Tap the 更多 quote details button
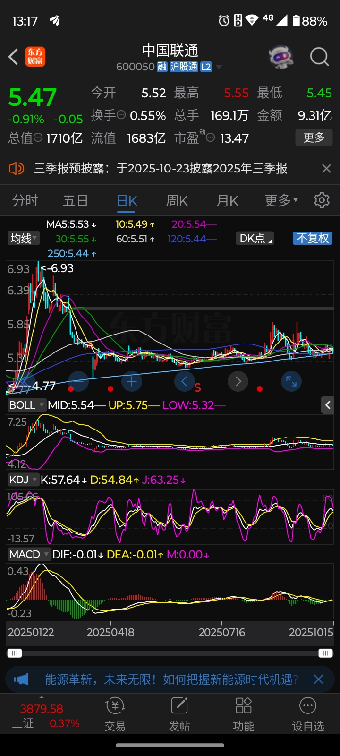 click(314, 137)
